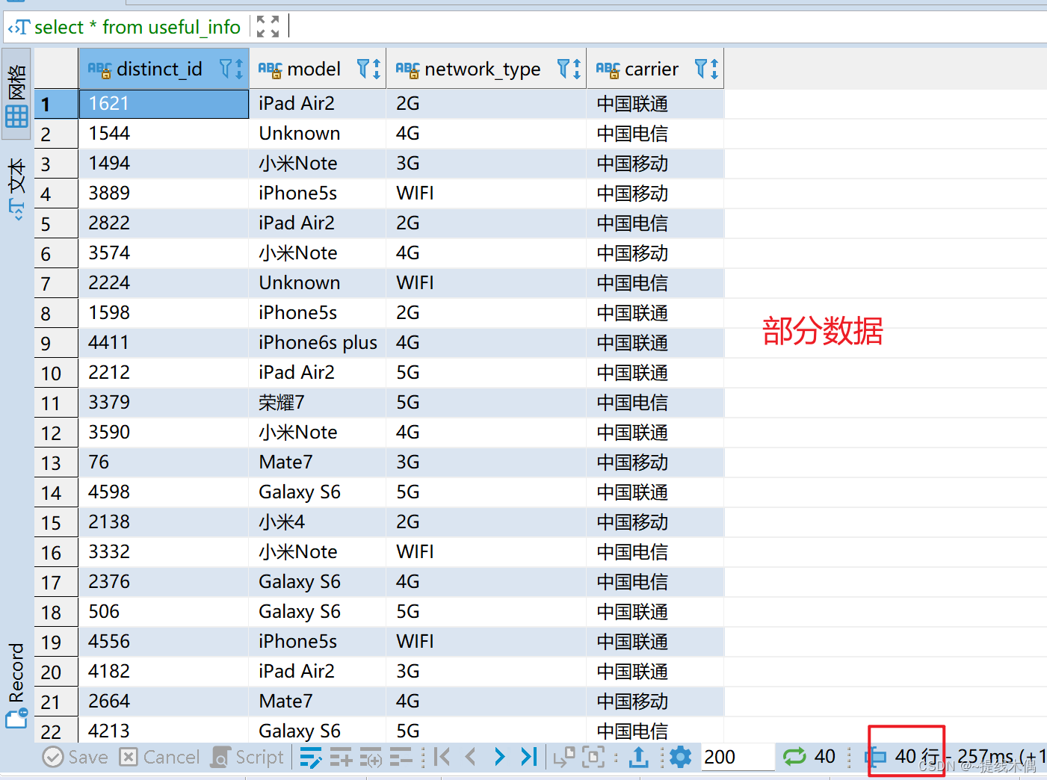This screenshot has height=780, width=1047.
Task: Click the delete current row icon
Action: click(x=401, y=757)
